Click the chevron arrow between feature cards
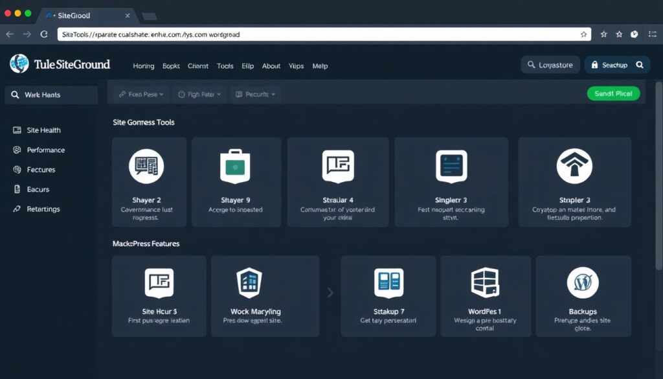Screen dimensions: 663x379 tap(330, 293)
